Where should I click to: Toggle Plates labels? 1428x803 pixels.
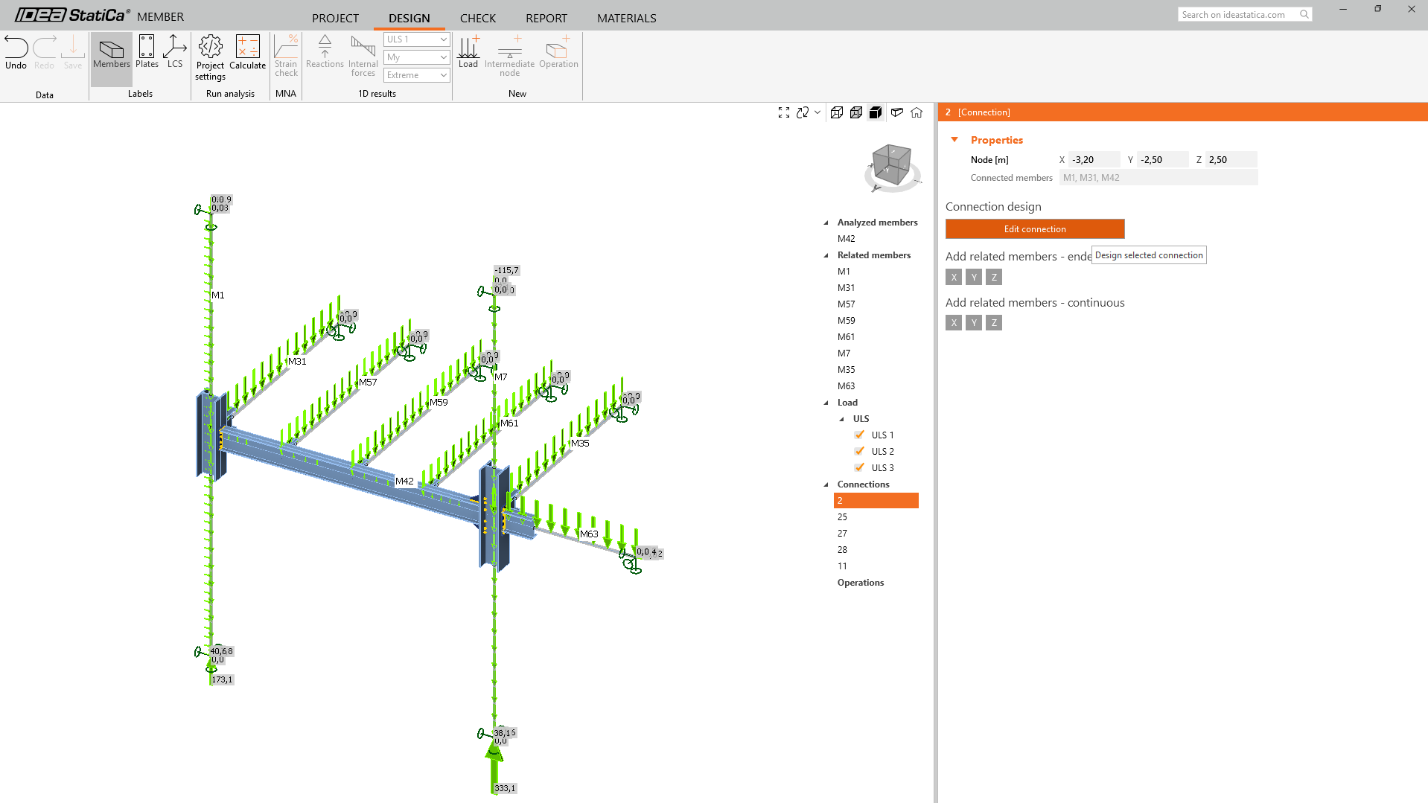(x=147, y=52)
